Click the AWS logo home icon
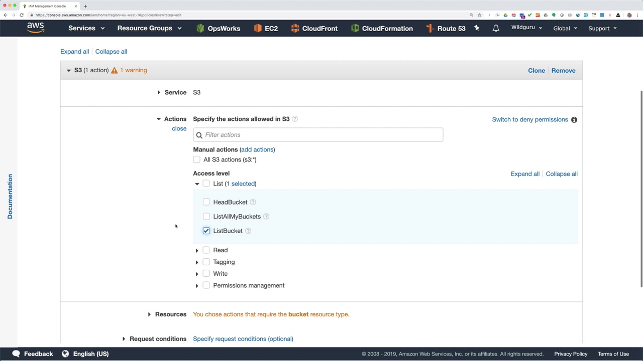 [x=36, y=28]
